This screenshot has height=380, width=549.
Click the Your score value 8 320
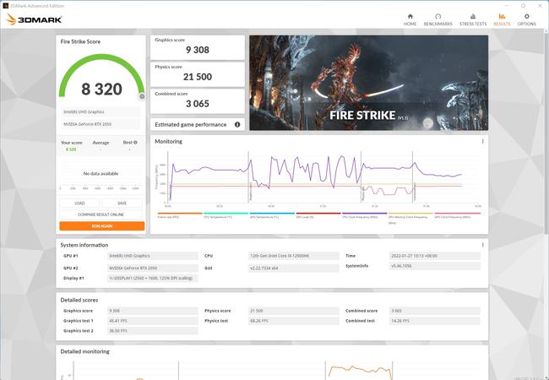click(71, 149)
